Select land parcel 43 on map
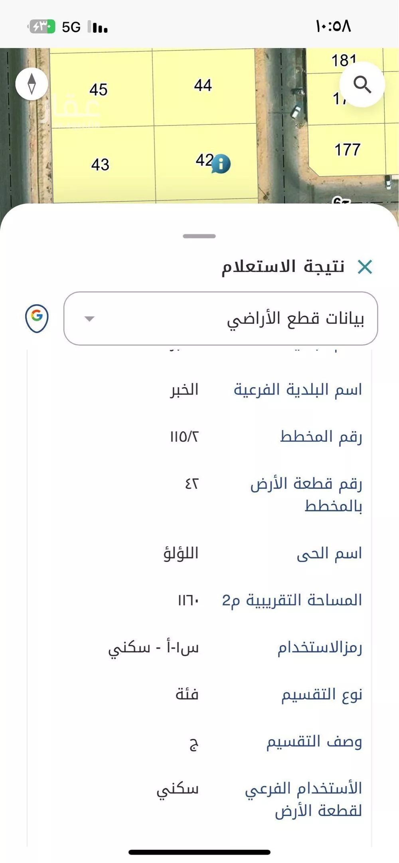This screenshot has width=399, height=863. click(x=100, y=164)
